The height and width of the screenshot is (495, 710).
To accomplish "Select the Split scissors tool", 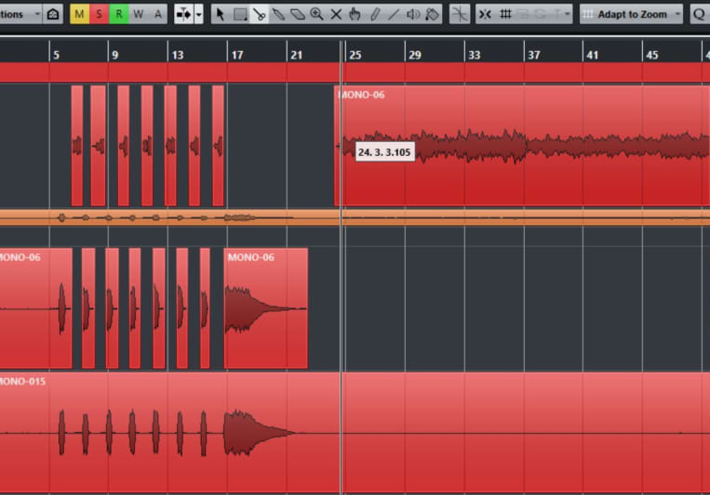I will pyautogui.click(x=259, y=14).
